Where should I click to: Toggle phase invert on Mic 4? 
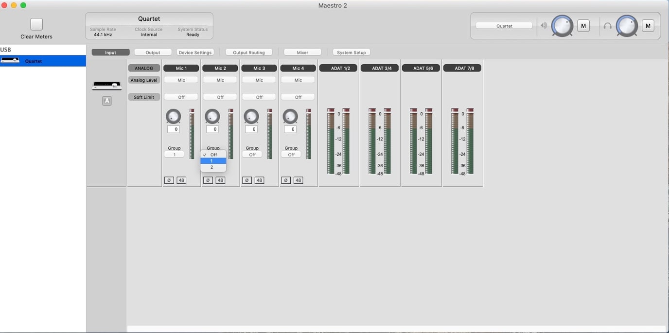[x=285, y=180]
